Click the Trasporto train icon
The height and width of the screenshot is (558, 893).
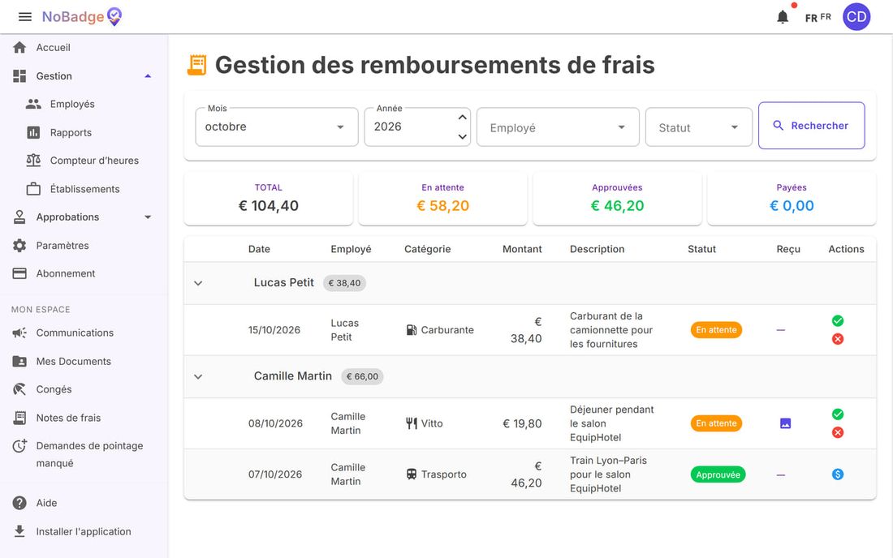point(412,474)
